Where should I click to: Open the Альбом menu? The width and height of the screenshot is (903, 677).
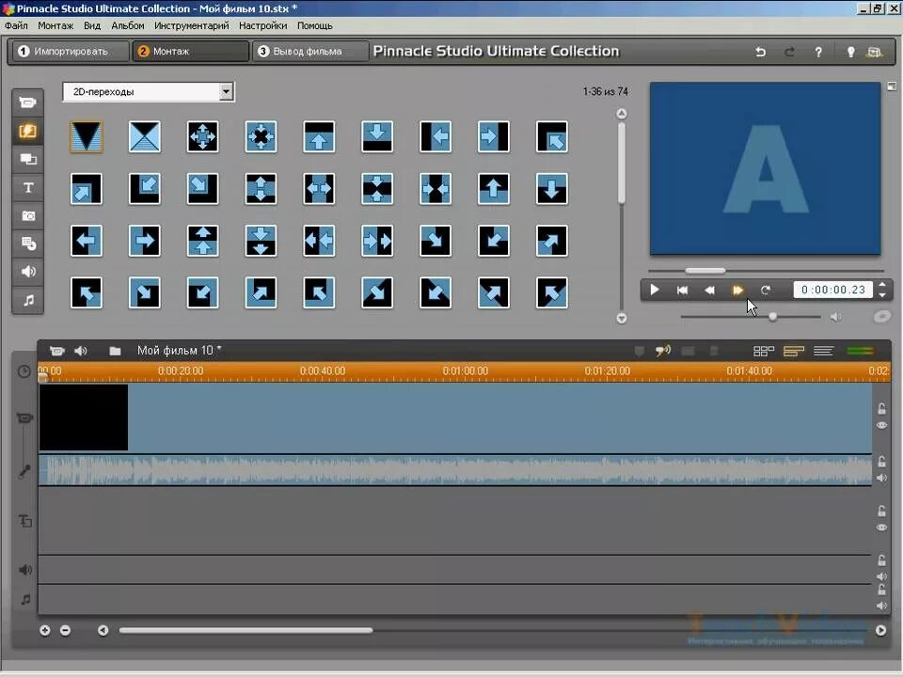coord(128,25)
